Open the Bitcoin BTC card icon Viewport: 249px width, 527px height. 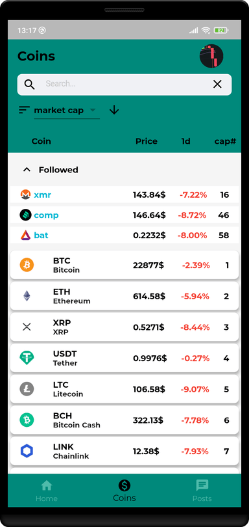tap(27, 265)
